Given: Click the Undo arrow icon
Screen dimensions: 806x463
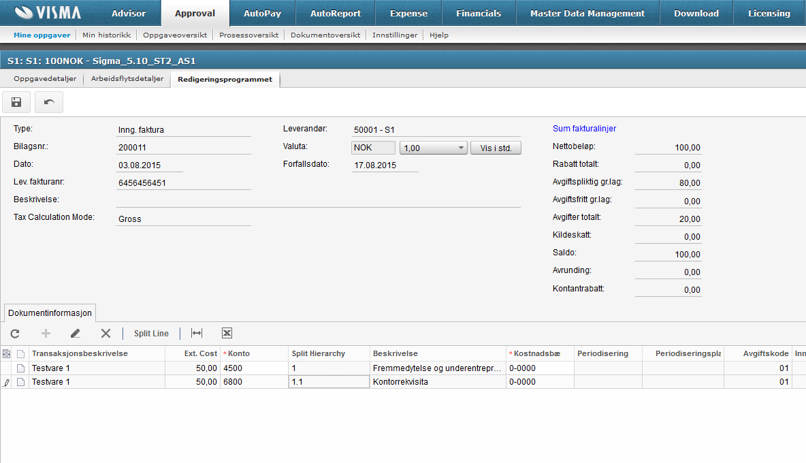Looking at the screenshot, I should [x=49, y=101].
